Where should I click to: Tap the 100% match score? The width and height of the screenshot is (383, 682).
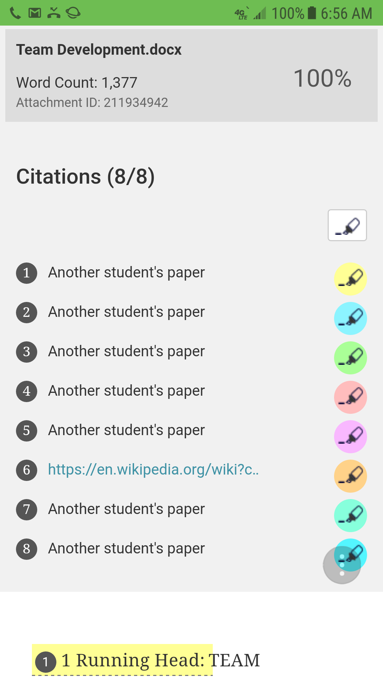(x=322, y=78)
